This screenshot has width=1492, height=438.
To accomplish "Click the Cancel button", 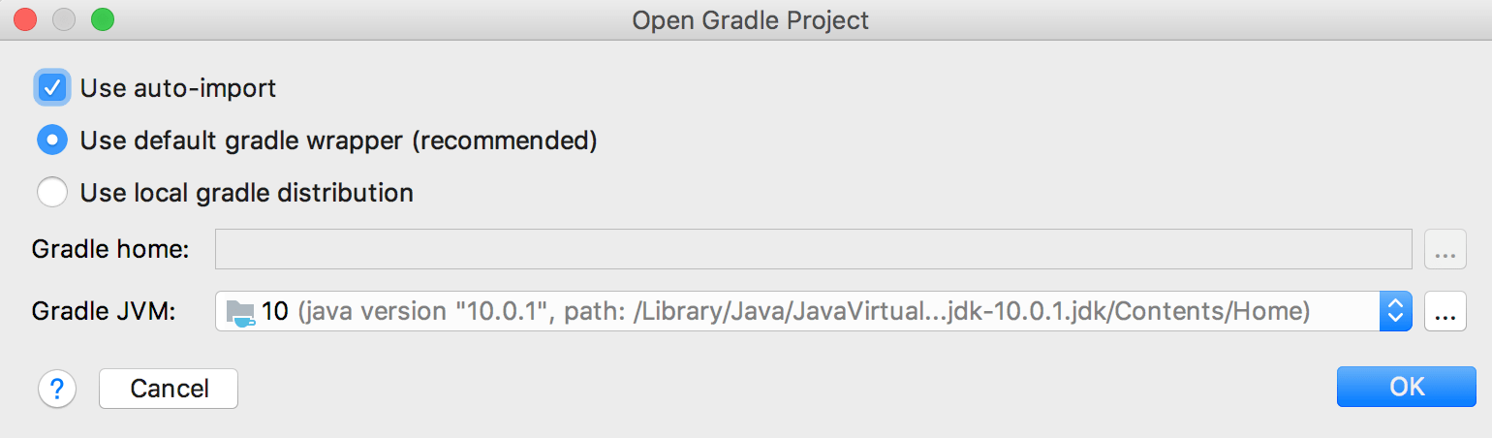I will point(169,389).
